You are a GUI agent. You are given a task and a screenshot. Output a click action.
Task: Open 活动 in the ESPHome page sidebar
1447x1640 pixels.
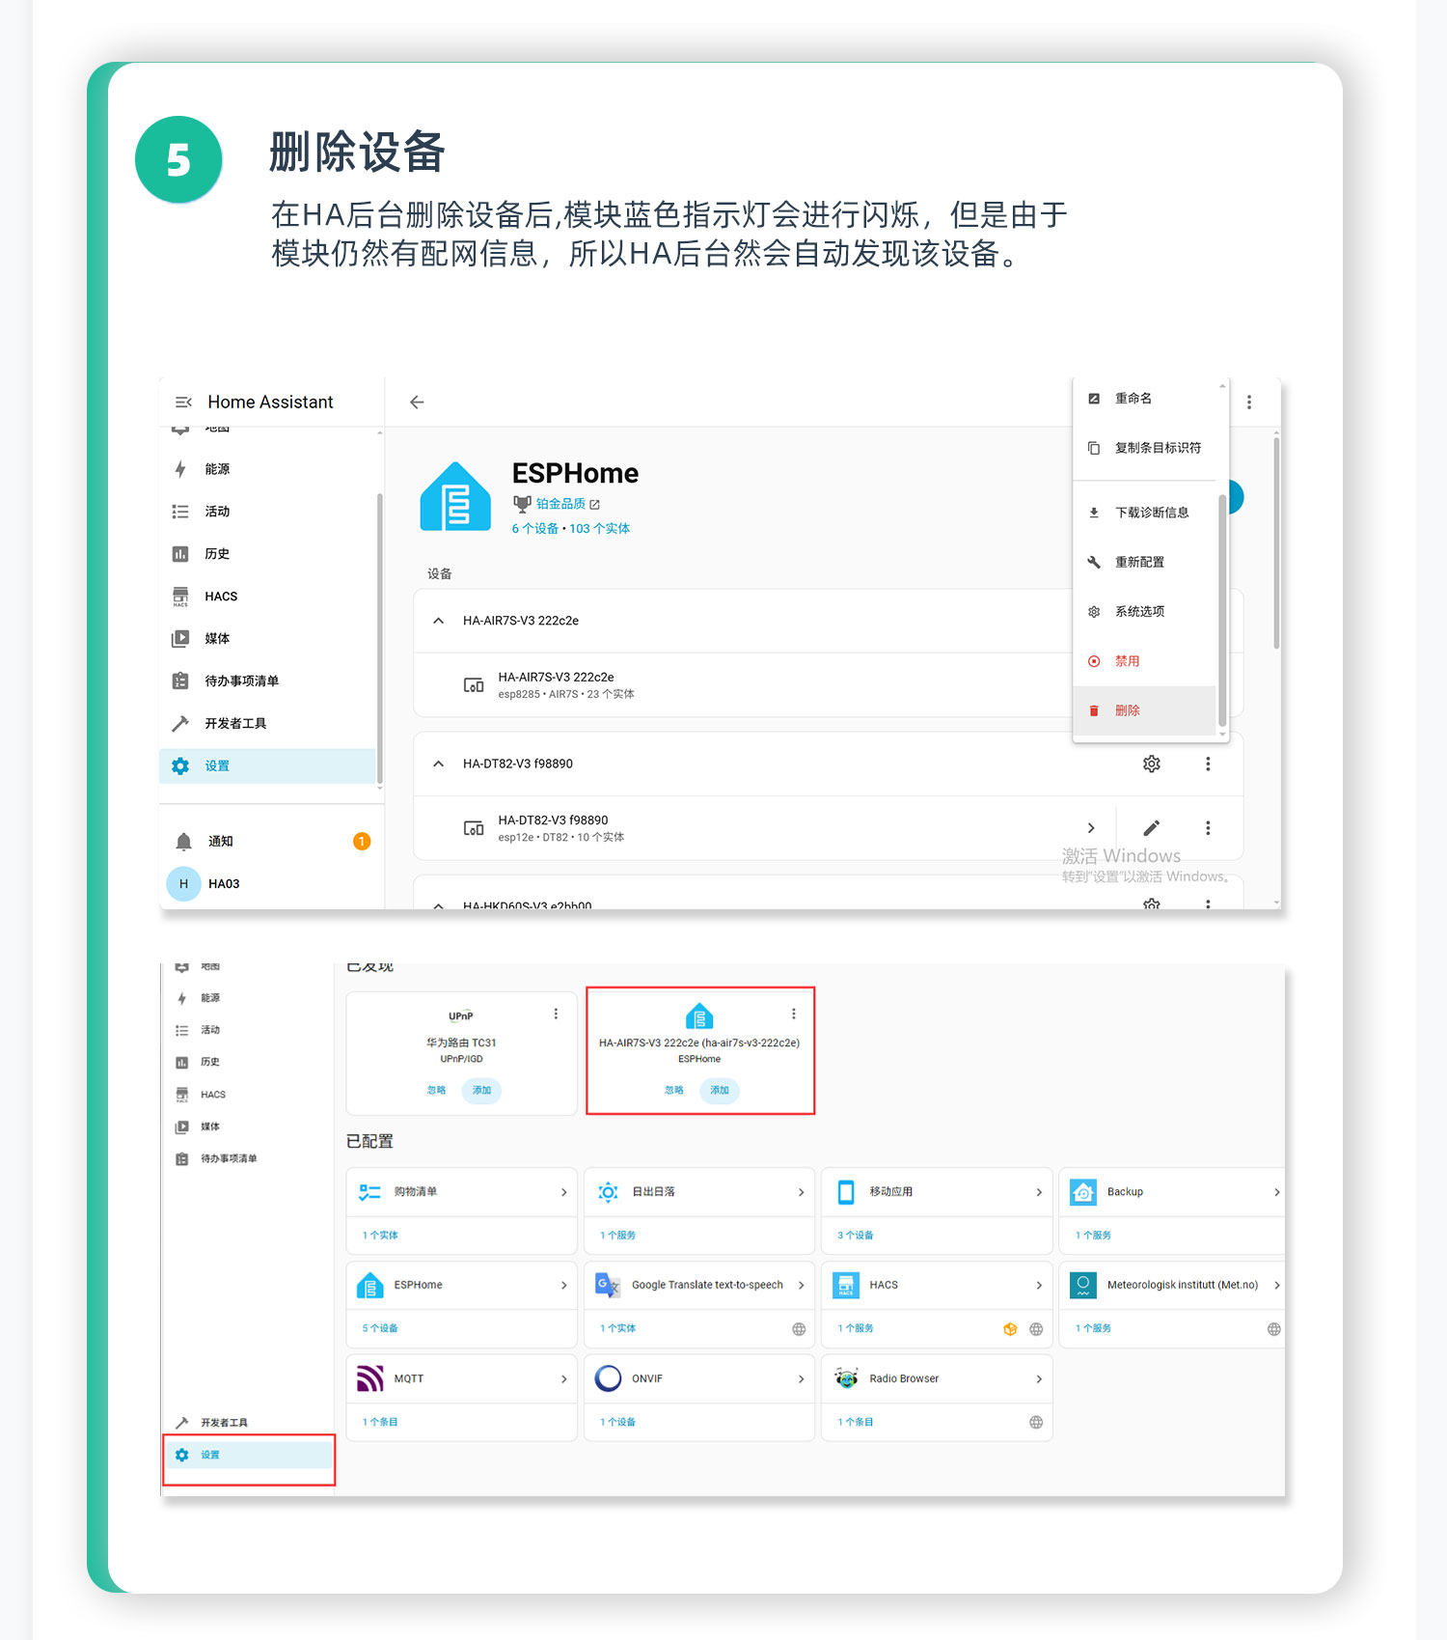tap(268, 512)
